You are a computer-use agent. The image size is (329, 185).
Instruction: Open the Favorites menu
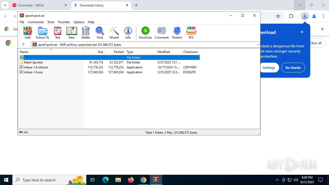tap(64, 22)
